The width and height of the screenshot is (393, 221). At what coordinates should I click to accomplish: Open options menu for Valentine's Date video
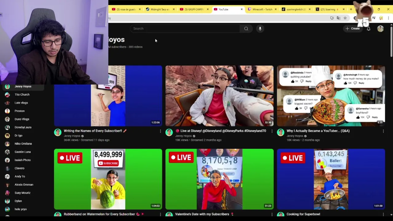272,214
